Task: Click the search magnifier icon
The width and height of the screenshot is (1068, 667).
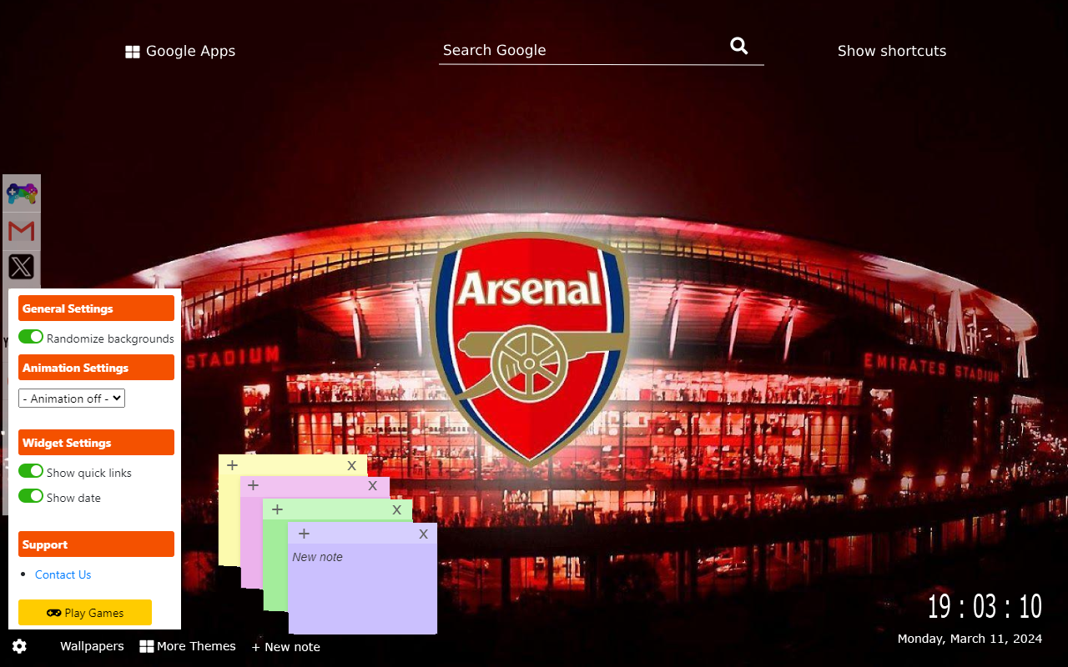Action: point(739,46)
